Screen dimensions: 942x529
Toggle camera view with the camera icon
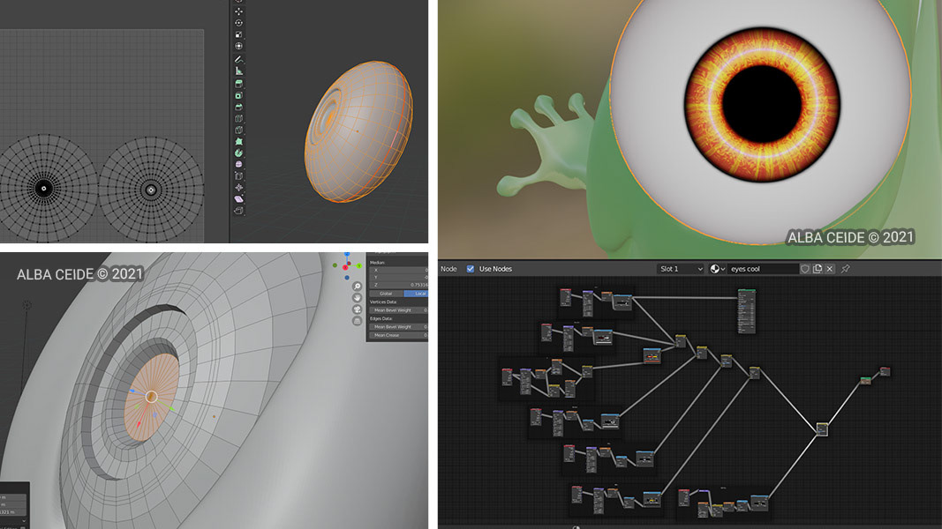357,309
